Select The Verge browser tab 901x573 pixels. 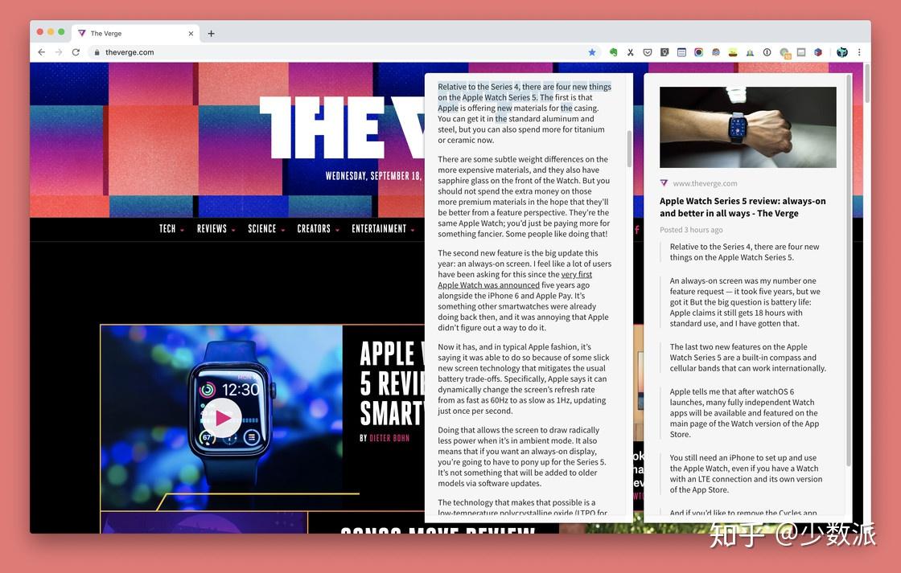(x=136, y=33)
